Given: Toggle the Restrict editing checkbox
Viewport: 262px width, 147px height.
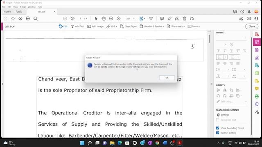Looking at the screenshot, I should click(217, 133).
